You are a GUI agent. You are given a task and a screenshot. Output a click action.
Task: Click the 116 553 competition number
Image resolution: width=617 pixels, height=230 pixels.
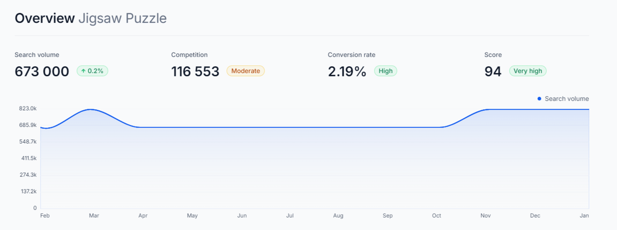195,71
